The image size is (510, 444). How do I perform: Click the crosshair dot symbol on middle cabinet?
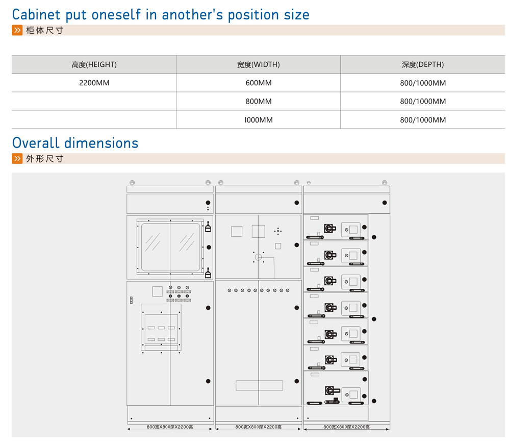click(278, 231)
